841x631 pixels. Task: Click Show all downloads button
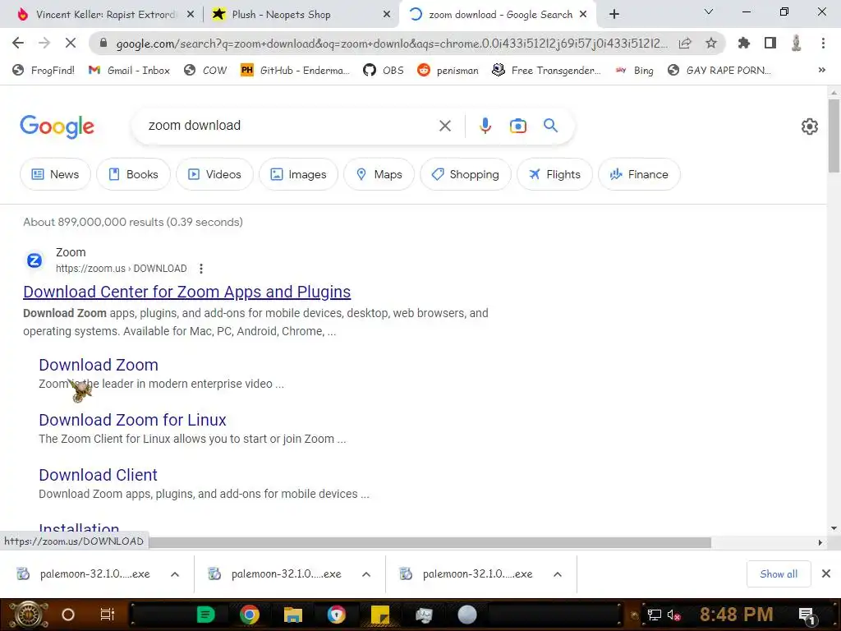(x=779, y=574)
